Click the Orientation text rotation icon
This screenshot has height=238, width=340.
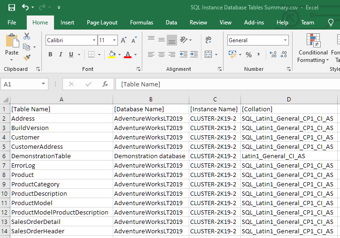click(x=184, y=40)
